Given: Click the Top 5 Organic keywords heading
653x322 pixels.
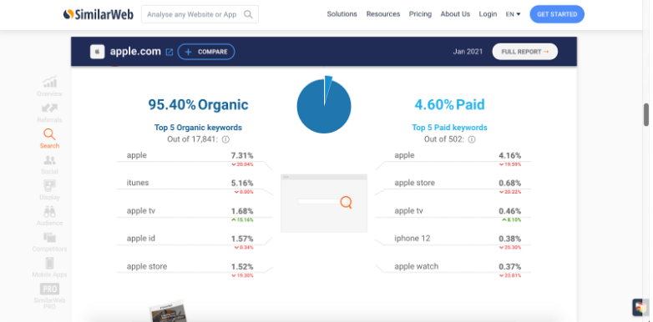Looking at the screenshot, I should click(x=198, y=128).
